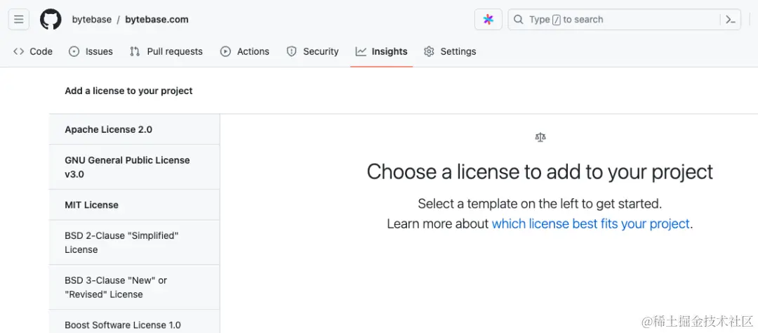Open the bytebase.com repository link
Viewport: 758px width, 333px height.
click(157, 20)
